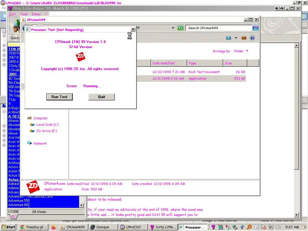
Task: Click the scroll up arrow at right edge
Action: tap(296, 46)
